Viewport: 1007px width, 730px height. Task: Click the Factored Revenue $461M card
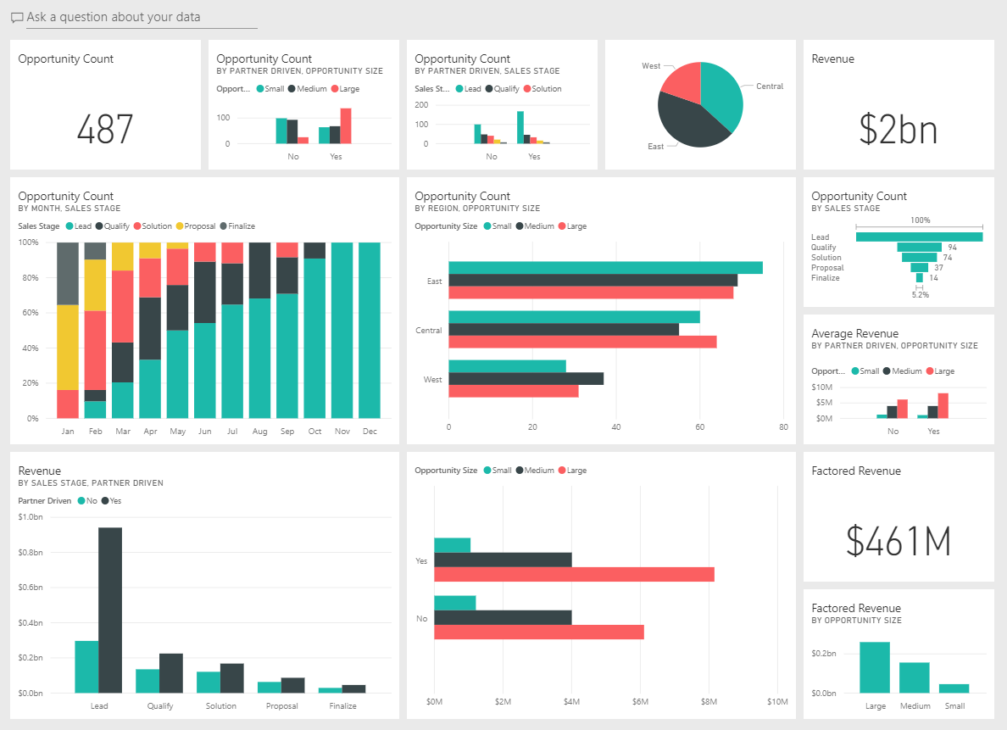(x=899, y=516)
